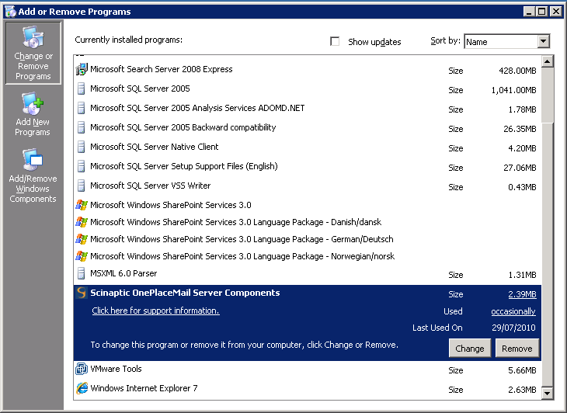567x413 pixels.
Task: Click the icon for SharePoint Language Package Norwegian/norsk
Action: (82, 256)
